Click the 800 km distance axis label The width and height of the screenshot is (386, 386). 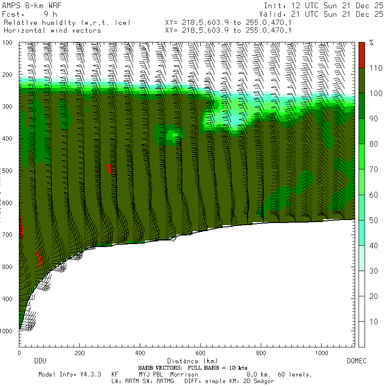(261, 353)
